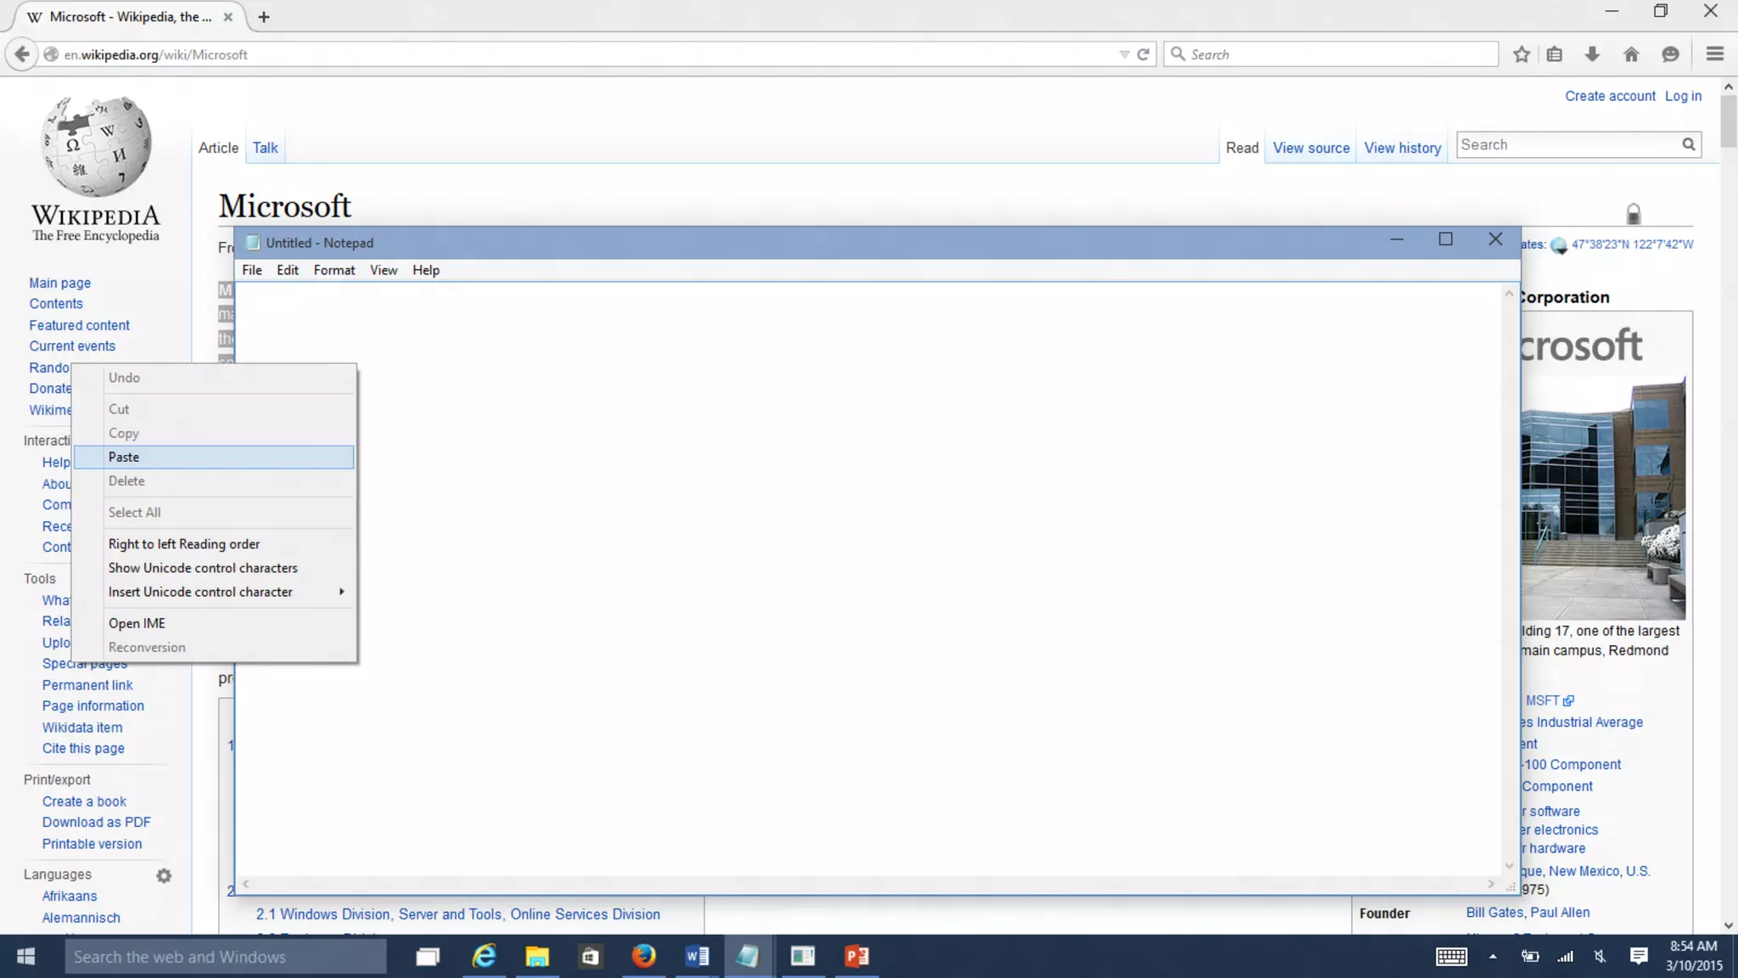
Task: Click the Wikipedia page vertical scrollbar thumb
Action: click(1728, 121)
